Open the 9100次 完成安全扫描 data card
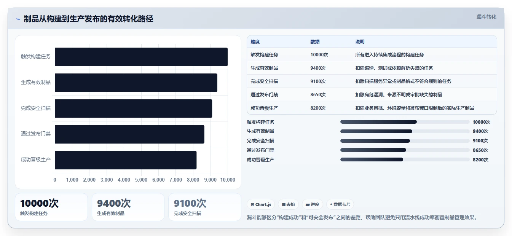 [205, 207]
